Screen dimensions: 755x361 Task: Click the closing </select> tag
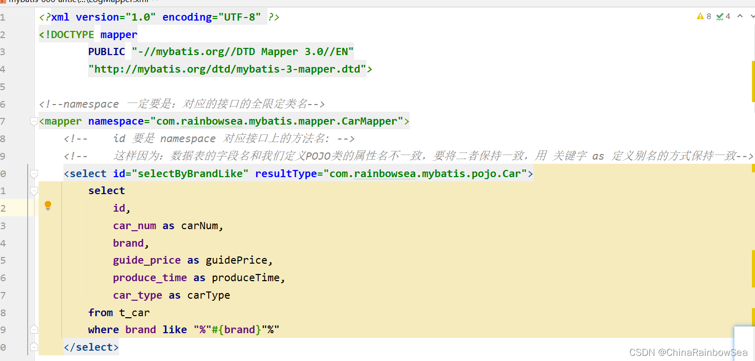point(91,347)
